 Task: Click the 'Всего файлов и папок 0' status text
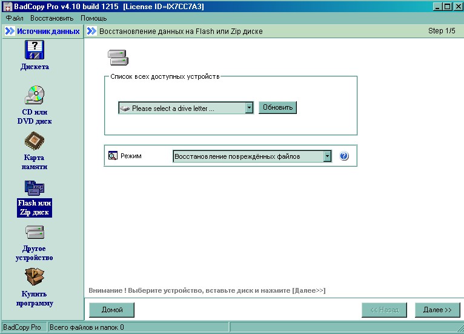(87, 327)
